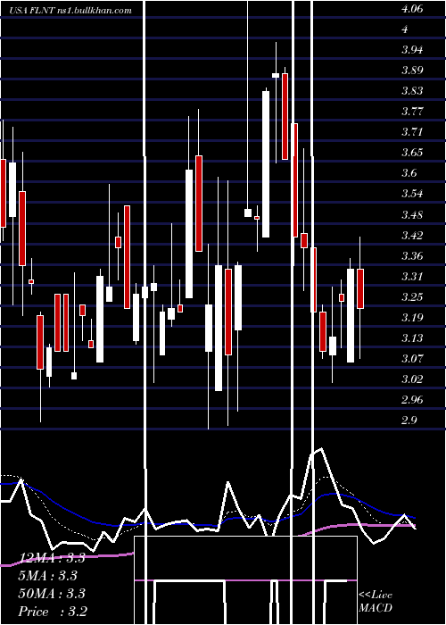Select the 3.13 price level label
The width and height of the screenshot is (446, 625).
click(x=412, y=338)
